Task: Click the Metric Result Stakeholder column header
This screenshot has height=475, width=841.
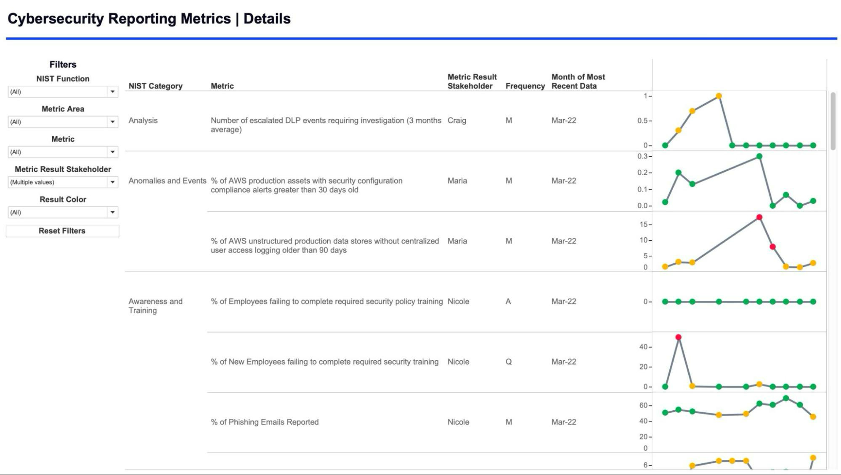Action: pos(472,81)
